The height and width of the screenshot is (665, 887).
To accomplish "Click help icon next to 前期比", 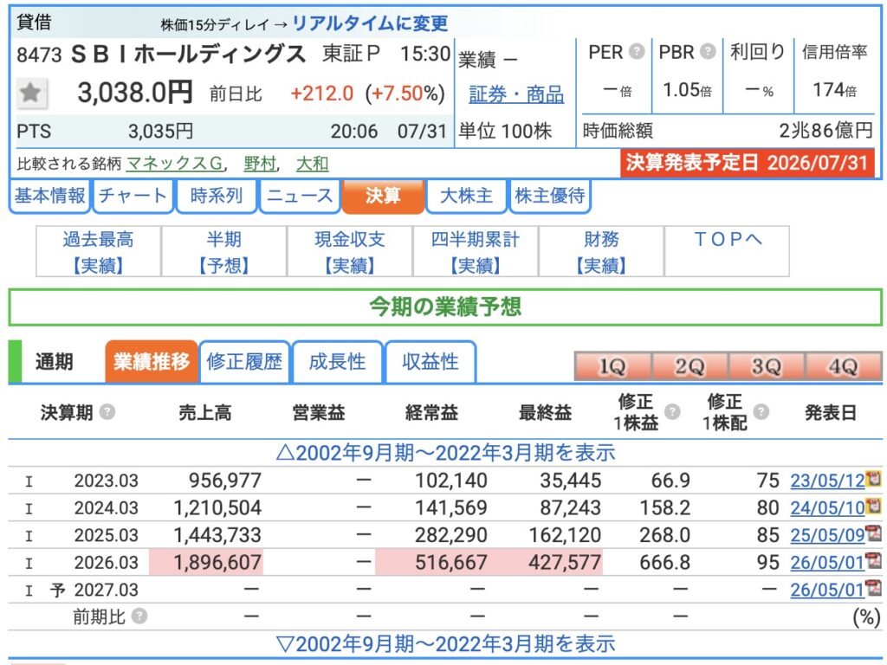I will pyautogui.click(x=139, y=616).
